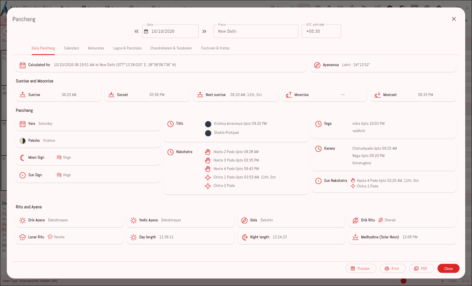
Task: Export with the PDF button
Action: click(421, 268)
